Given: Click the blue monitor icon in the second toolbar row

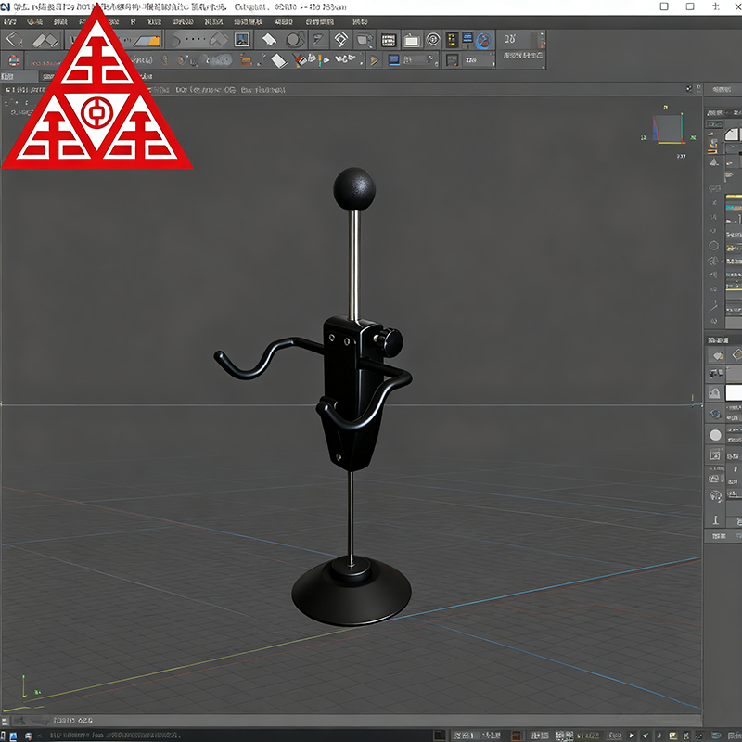Looking at the screenshot, I should click(393, 60).
